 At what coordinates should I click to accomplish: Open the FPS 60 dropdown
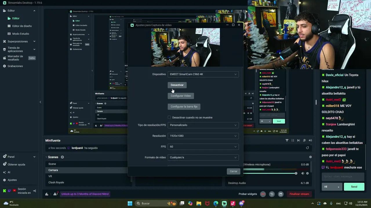coord(203,146)
